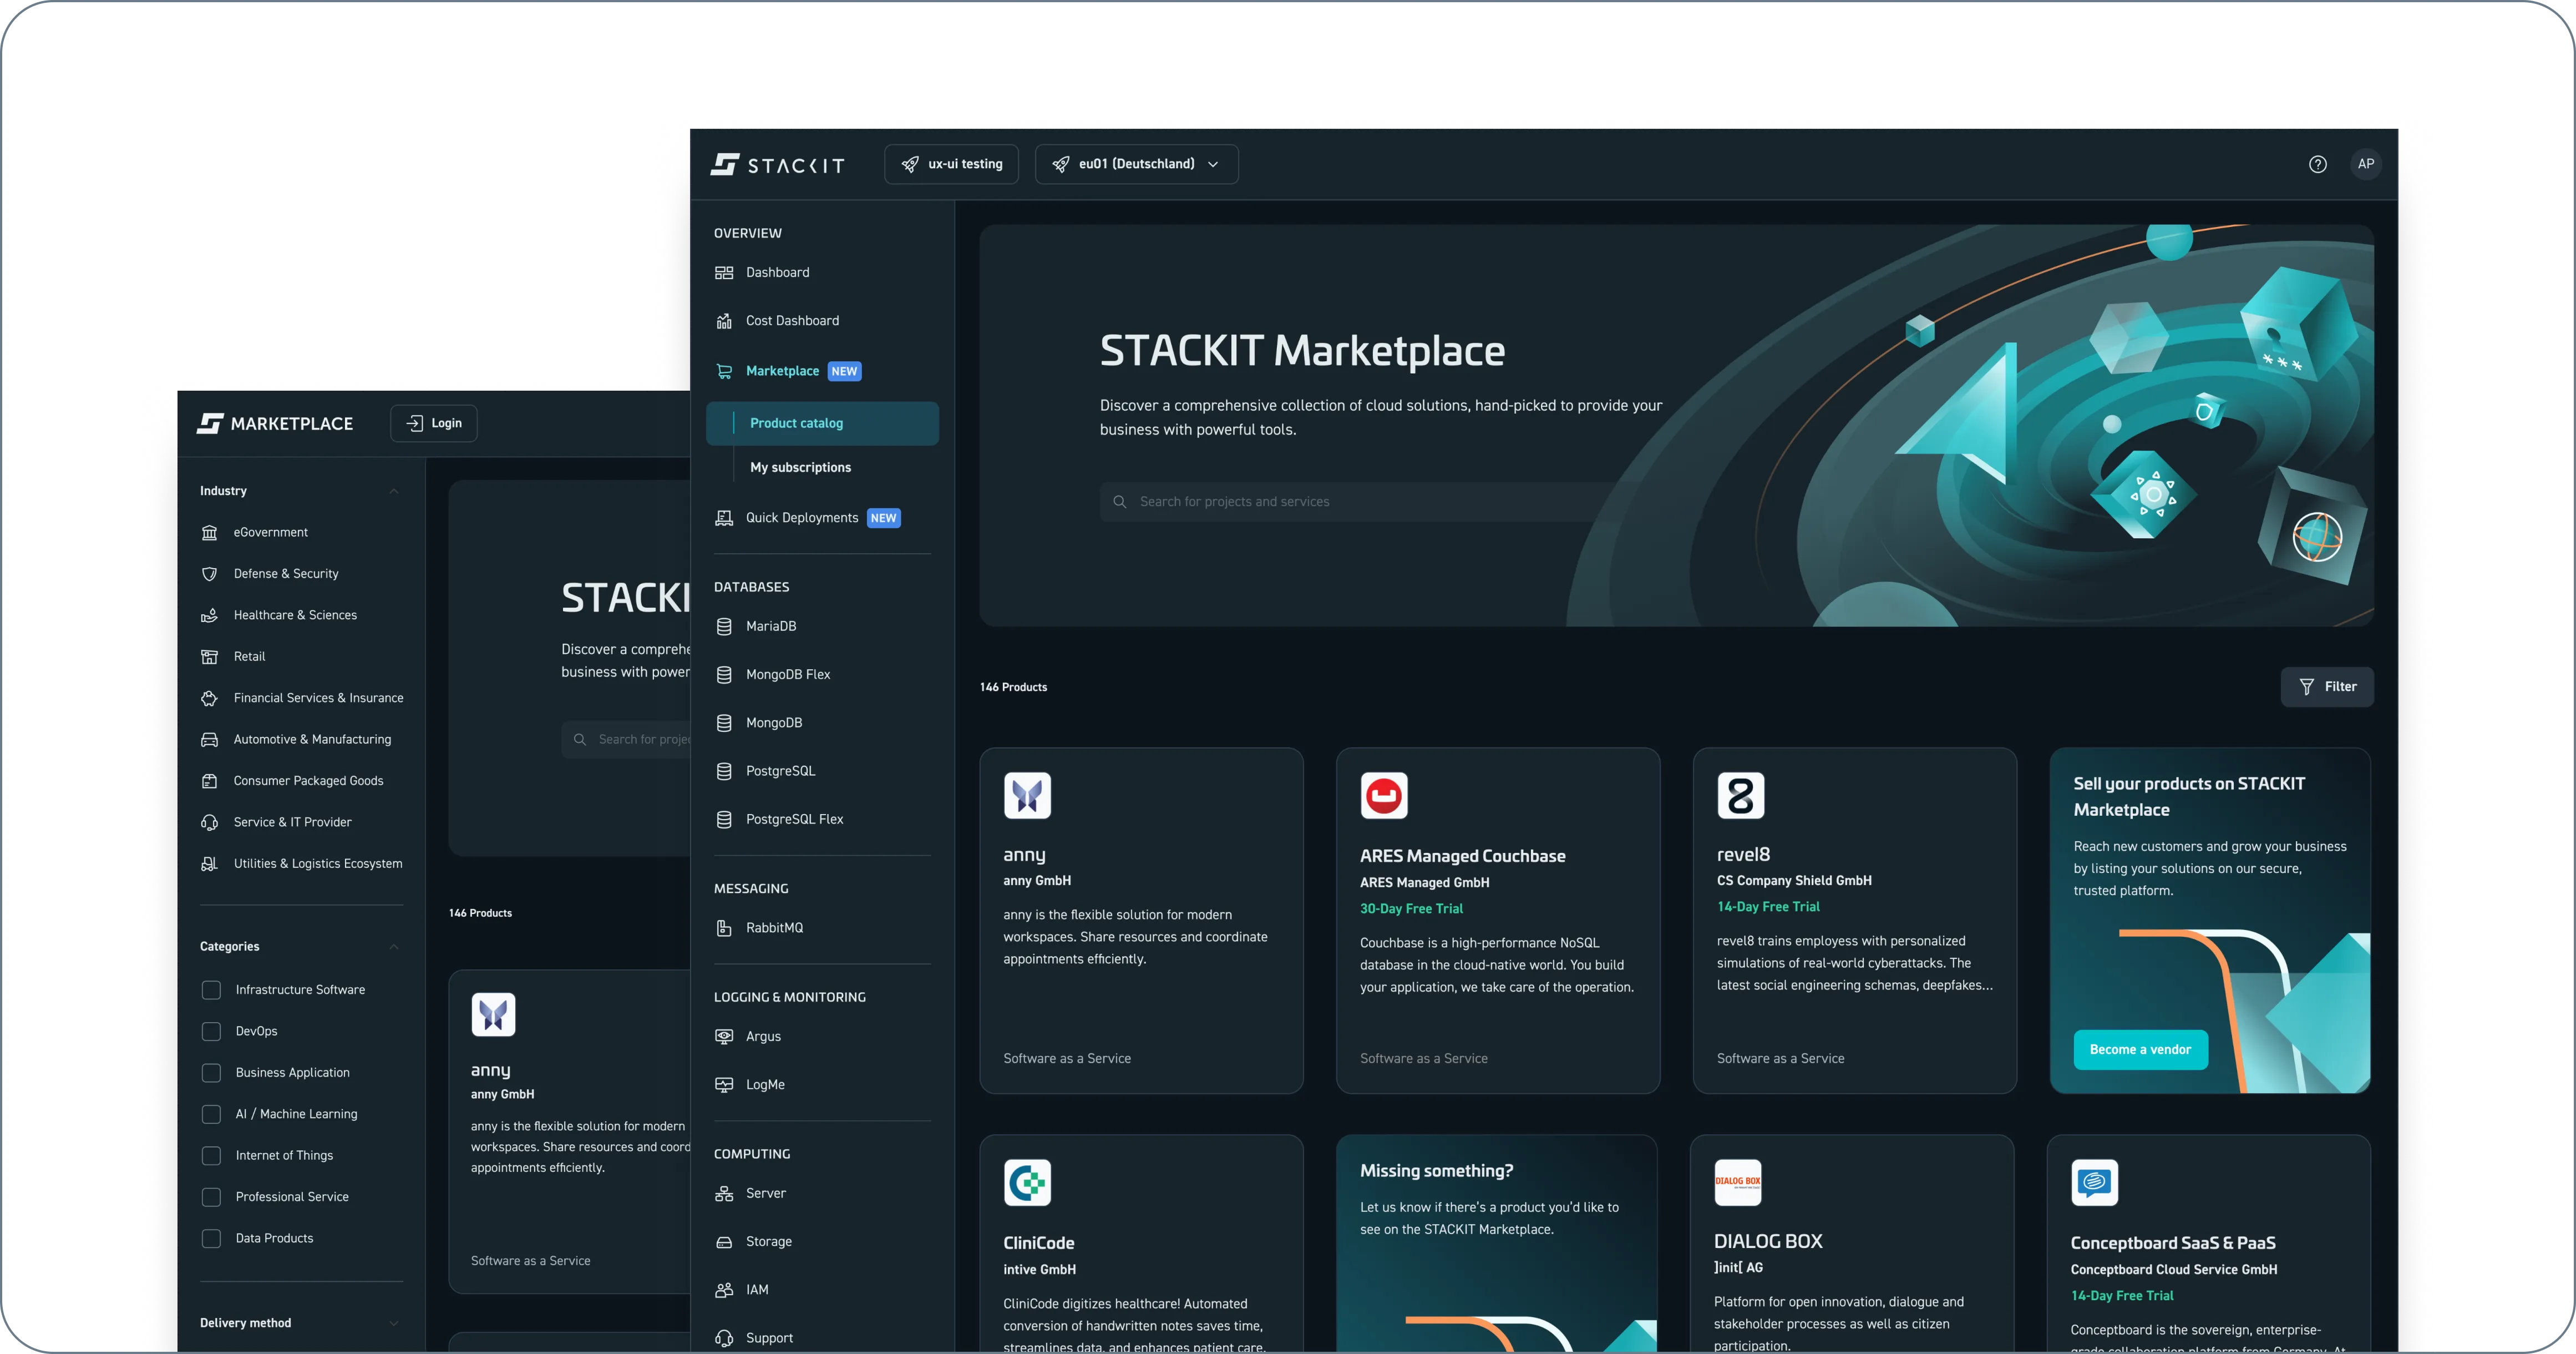Click the search for projects and services field

tap(1350, 502)
